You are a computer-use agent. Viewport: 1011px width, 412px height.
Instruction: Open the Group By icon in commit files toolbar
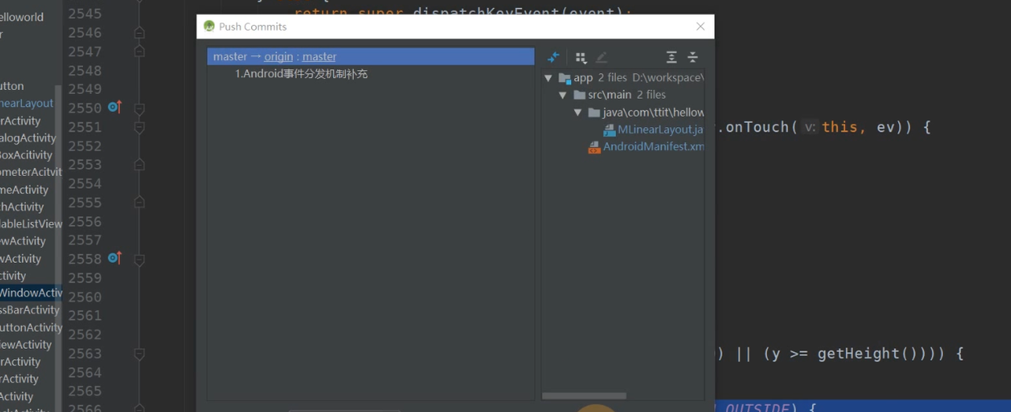point(581,58)
